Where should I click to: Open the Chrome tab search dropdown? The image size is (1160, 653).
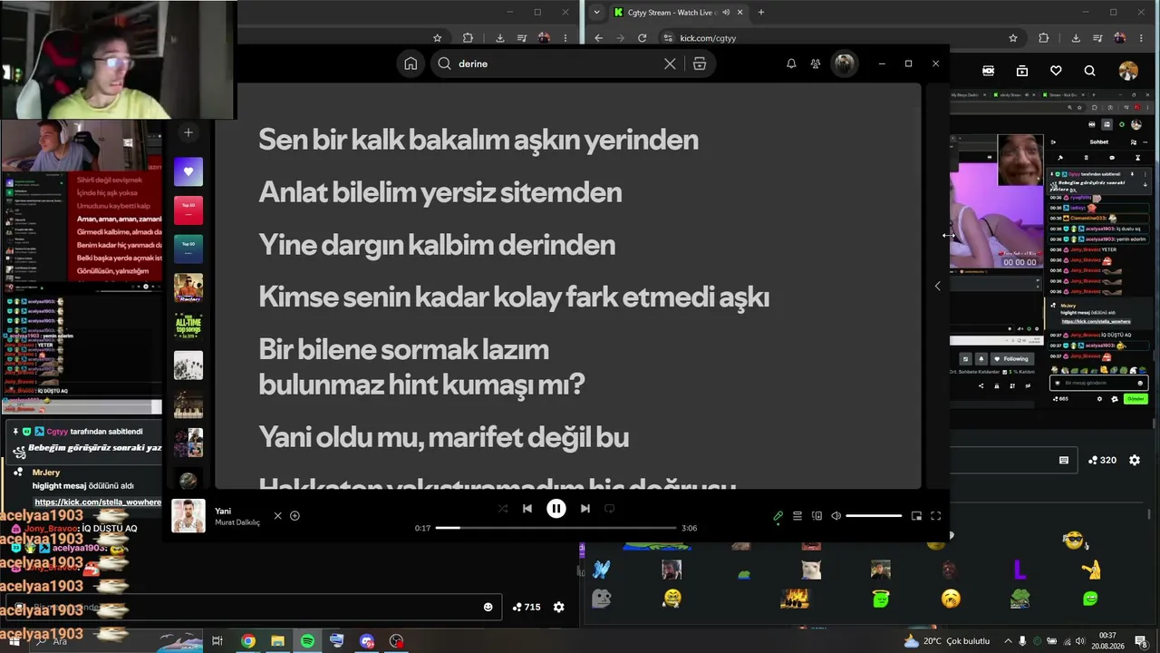(x=595, y=13)
